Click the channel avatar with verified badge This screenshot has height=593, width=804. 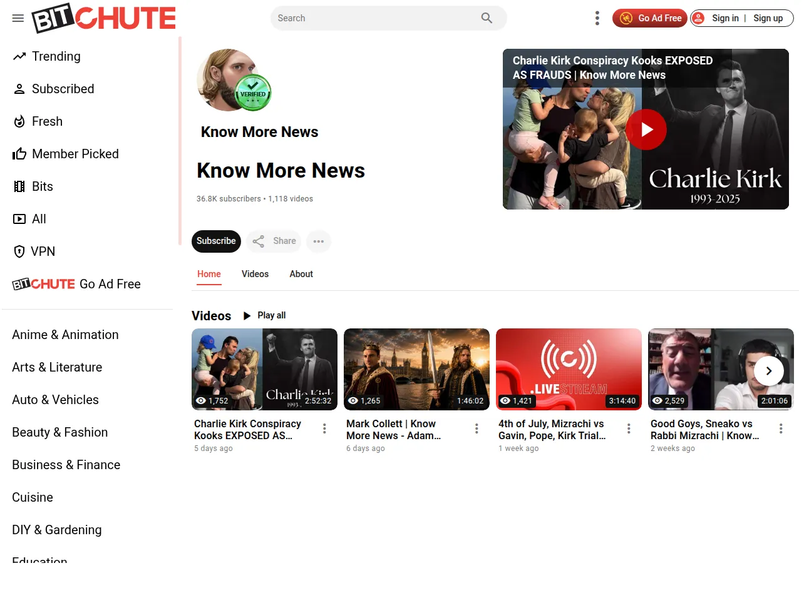tap(233, 80)
